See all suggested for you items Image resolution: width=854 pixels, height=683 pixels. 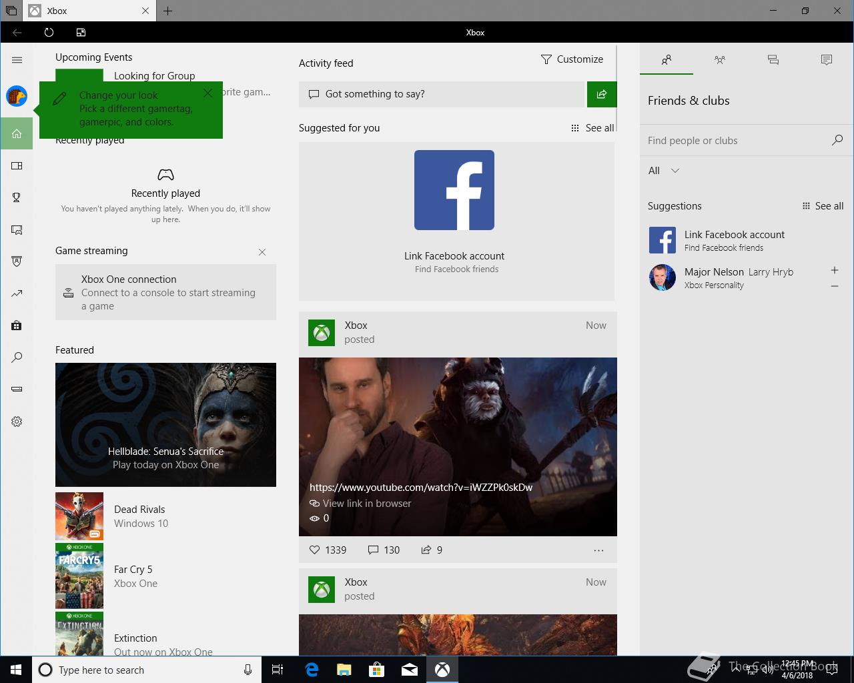point(592,128)
